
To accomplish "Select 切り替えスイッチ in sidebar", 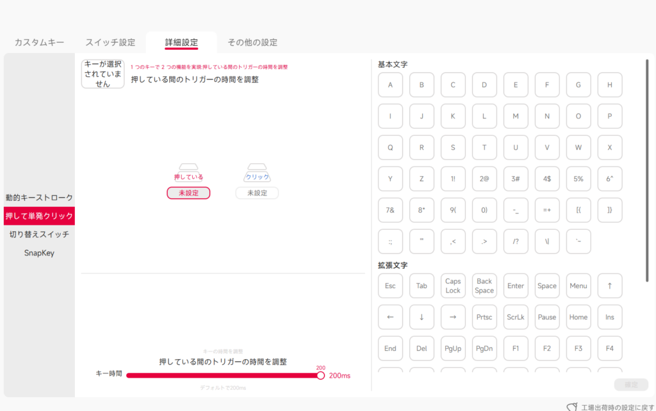I will pyautogui.click(x=39, y=234).
